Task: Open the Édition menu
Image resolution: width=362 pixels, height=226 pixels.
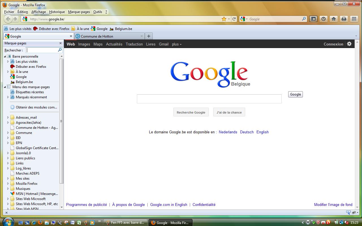Action: pyautogui.click(x=23, y=12)
